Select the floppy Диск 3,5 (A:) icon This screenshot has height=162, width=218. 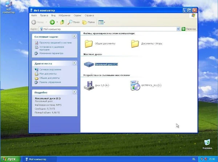89,85
